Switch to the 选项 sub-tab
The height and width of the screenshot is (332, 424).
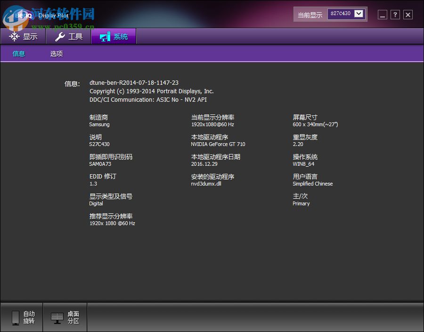[x=56, y=54]
